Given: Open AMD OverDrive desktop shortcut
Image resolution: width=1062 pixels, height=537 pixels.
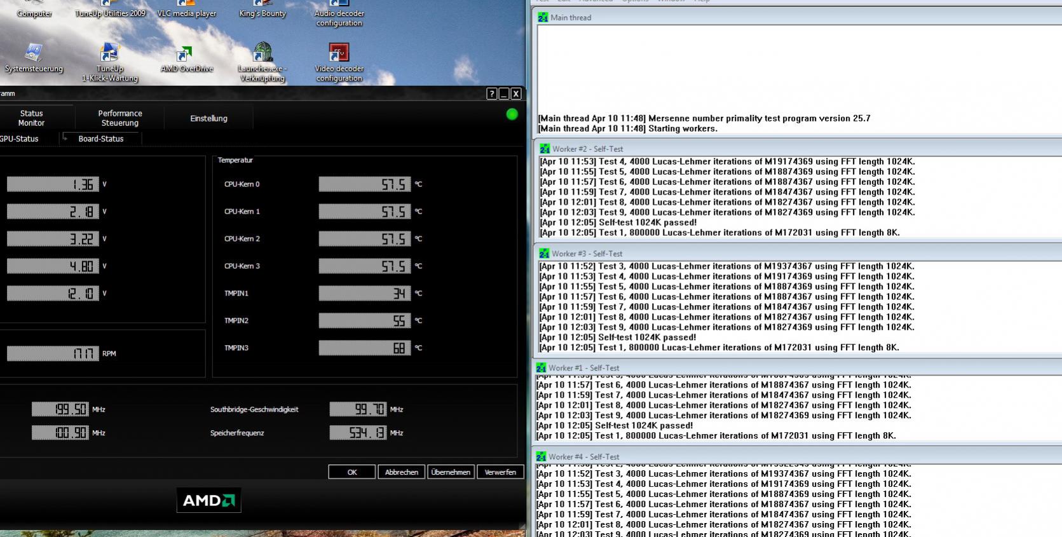Looking at the screenshot, I should click(x=186, y=58).
